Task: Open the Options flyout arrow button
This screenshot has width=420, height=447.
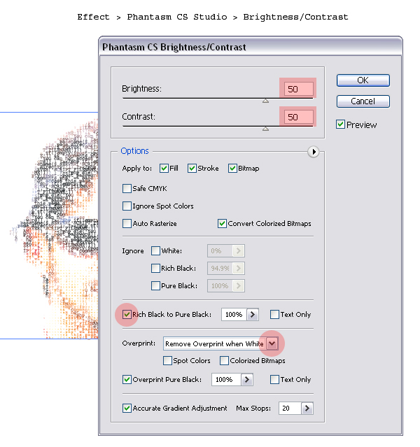Action: (314, 152)
